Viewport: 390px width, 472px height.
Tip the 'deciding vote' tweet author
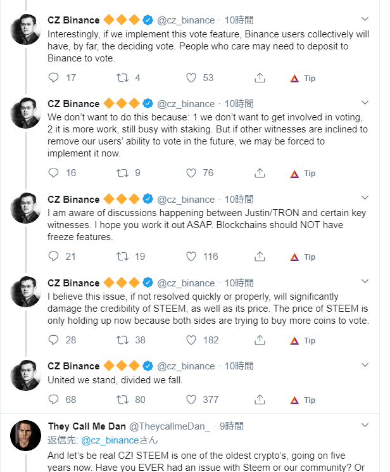[x=303, y=78]
